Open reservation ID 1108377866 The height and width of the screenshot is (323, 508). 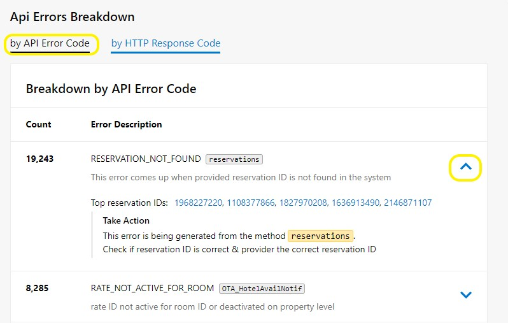point(250,203)
